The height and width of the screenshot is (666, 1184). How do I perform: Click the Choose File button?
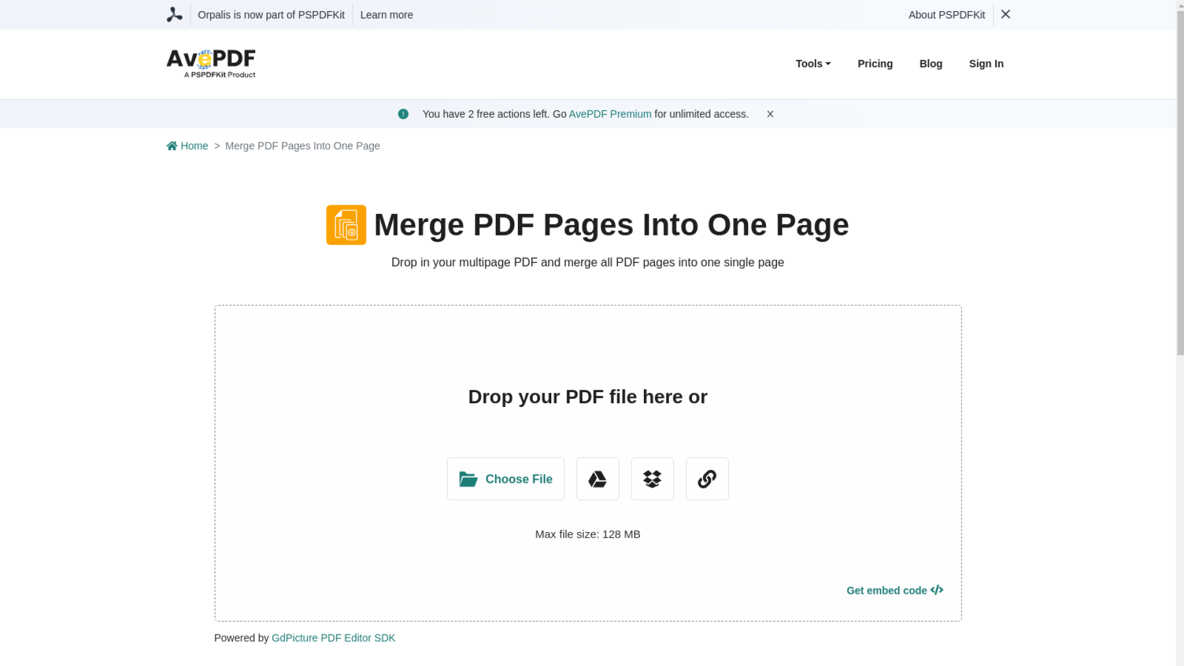tap(505, 479)
